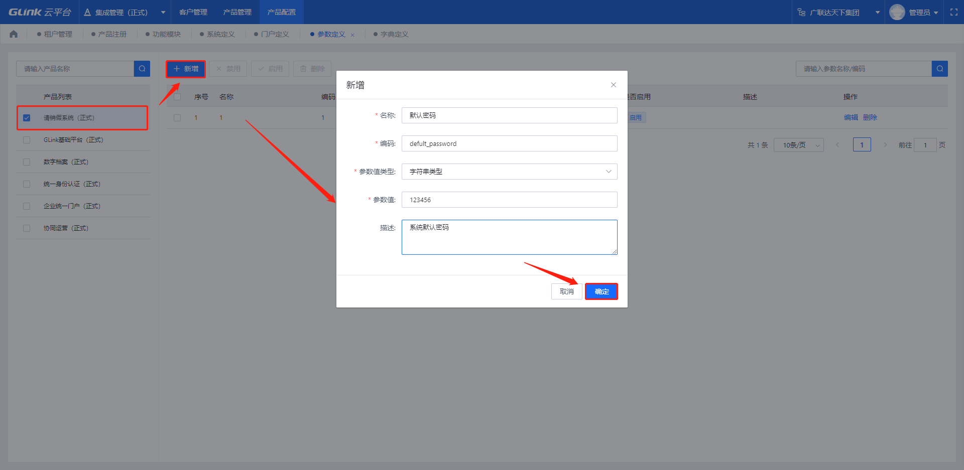Switch to 功能模块 tab
Screen dimensions: 964x470
[163, 34]
